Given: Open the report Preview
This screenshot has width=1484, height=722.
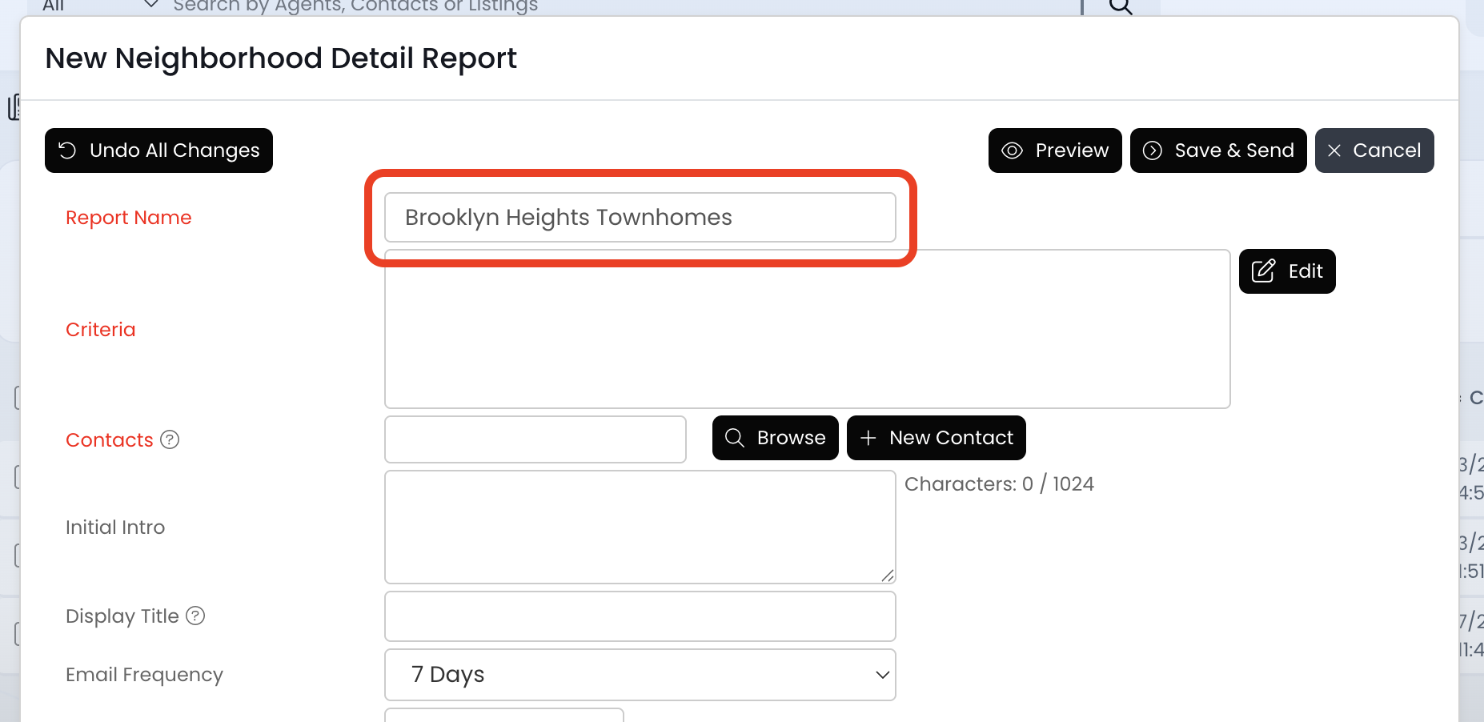Looking at the screenshot, I should (1054, 150).
